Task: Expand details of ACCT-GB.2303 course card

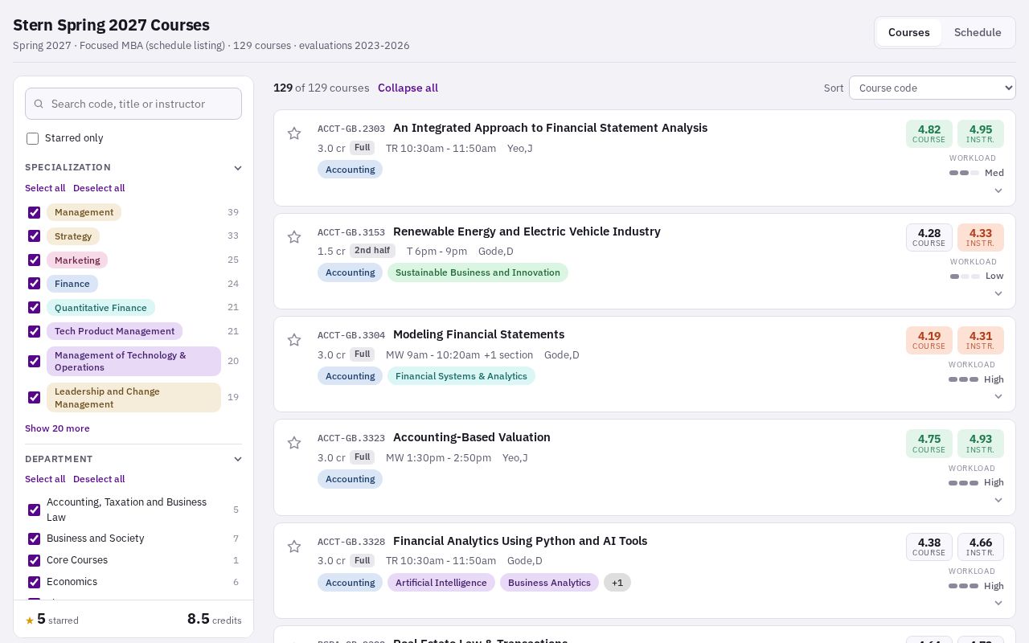Action: pos(998,190)
